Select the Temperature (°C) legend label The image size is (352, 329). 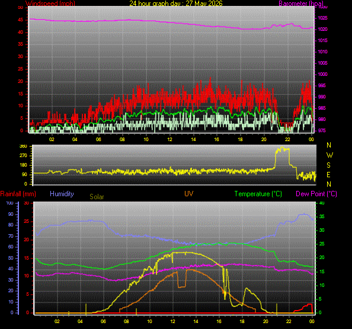click(258, 194)
